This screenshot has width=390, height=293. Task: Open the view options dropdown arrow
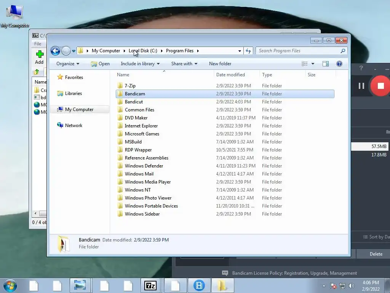[313, 64]
